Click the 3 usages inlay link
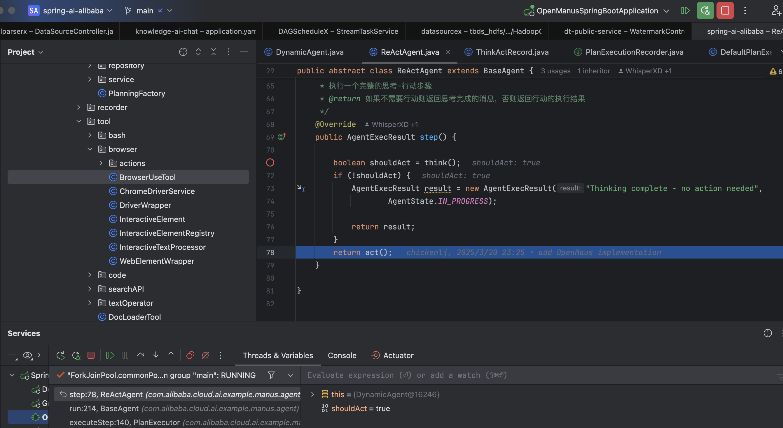 (x=555, y=71)
